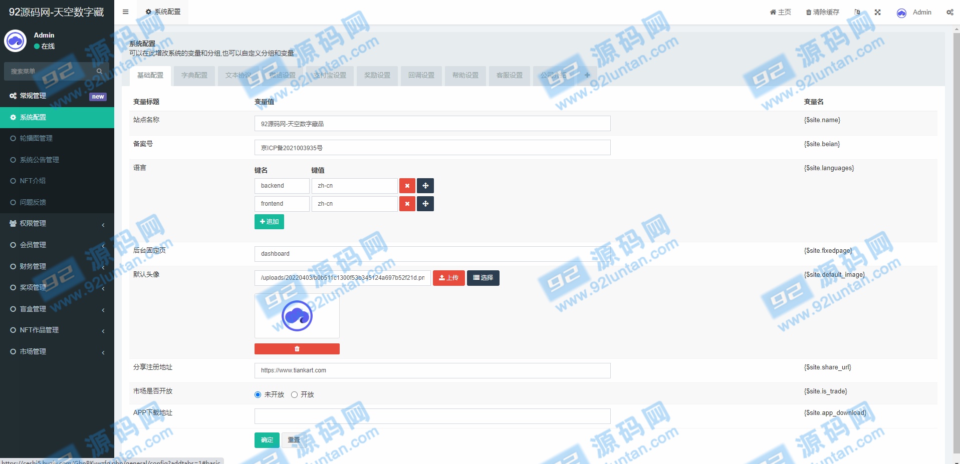Expand the 会员管理 menu
The image size is (960, 464).
click(x=57, y=245)
